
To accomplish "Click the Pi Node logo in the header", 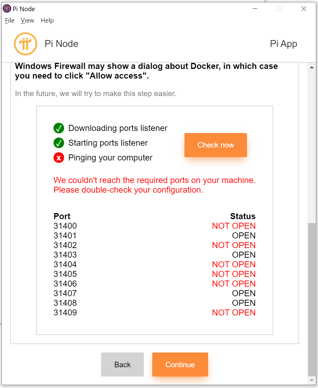I will (26, 44).
